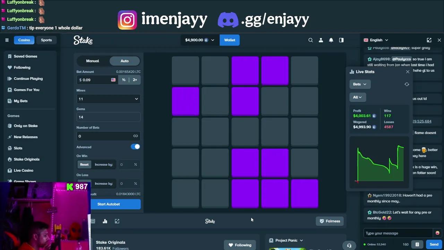Open the All filter dropdown in Live Stats

tap(357, 97)
